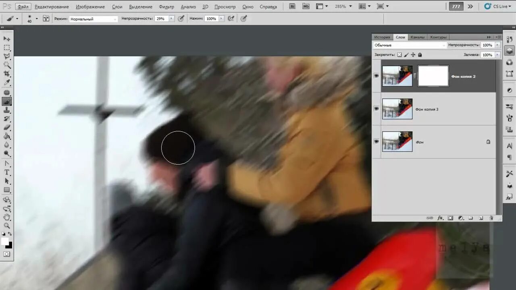Open brush preset picker arrow
This screenshot has height=290, width=516.
coord(37,19)
